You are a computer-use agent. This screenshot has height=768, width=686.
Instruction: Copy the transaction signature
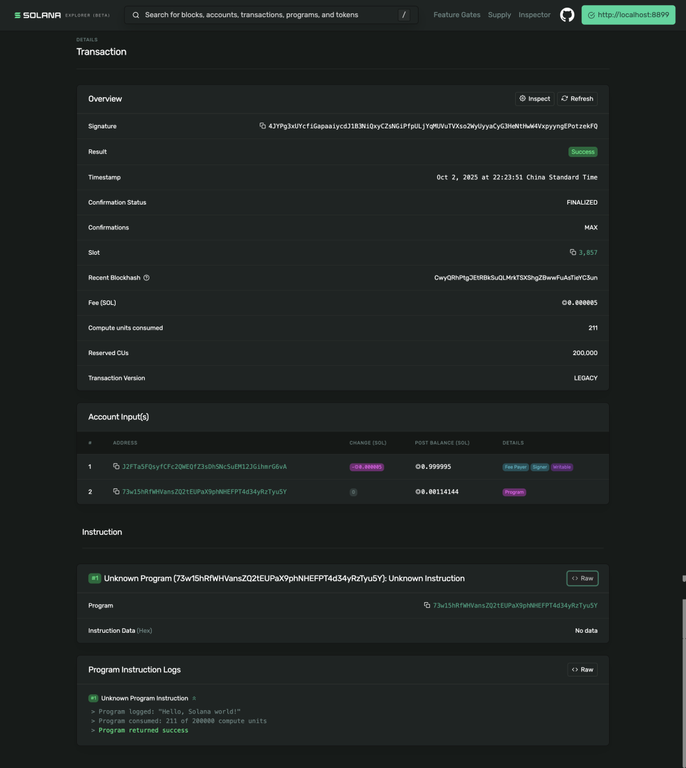(x=262, y=126)
